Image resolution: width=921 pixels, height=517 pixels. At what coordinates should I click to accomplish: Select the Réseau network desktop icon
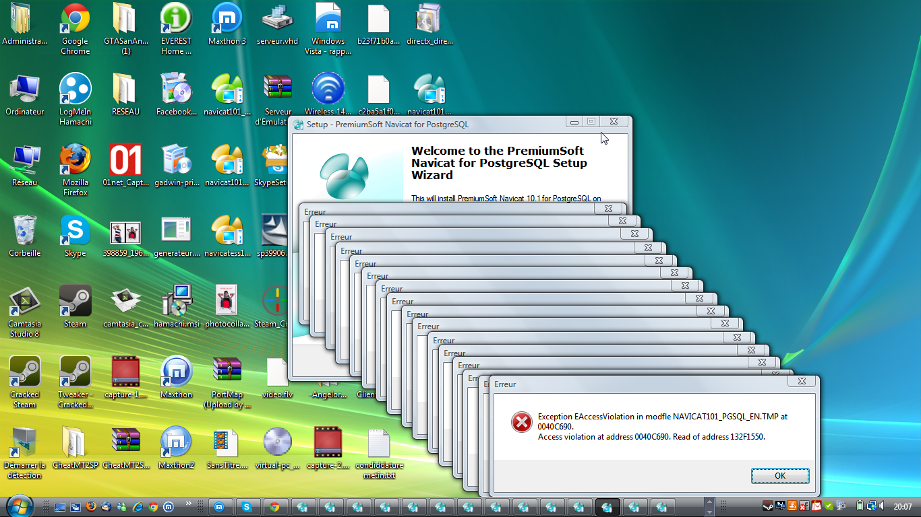[24, 166]
